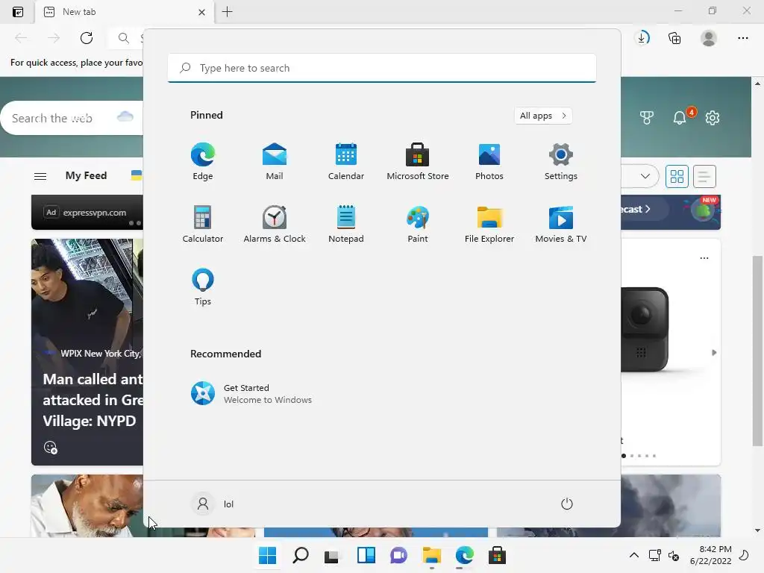Image resolution: width=764 pixels, height=573 pixels.
Task: Open a new tab in Edge
Action: (227, 12)
